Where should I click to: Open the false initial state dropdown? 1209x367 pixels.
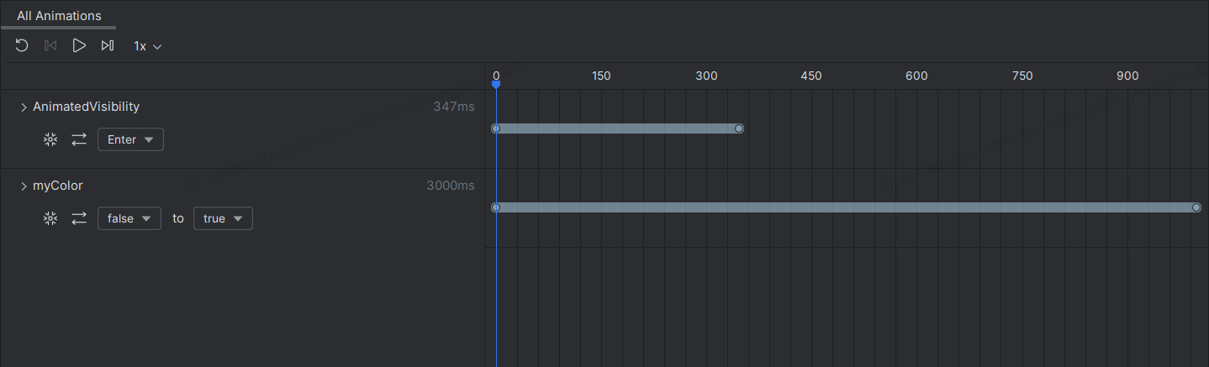[129, 218]
